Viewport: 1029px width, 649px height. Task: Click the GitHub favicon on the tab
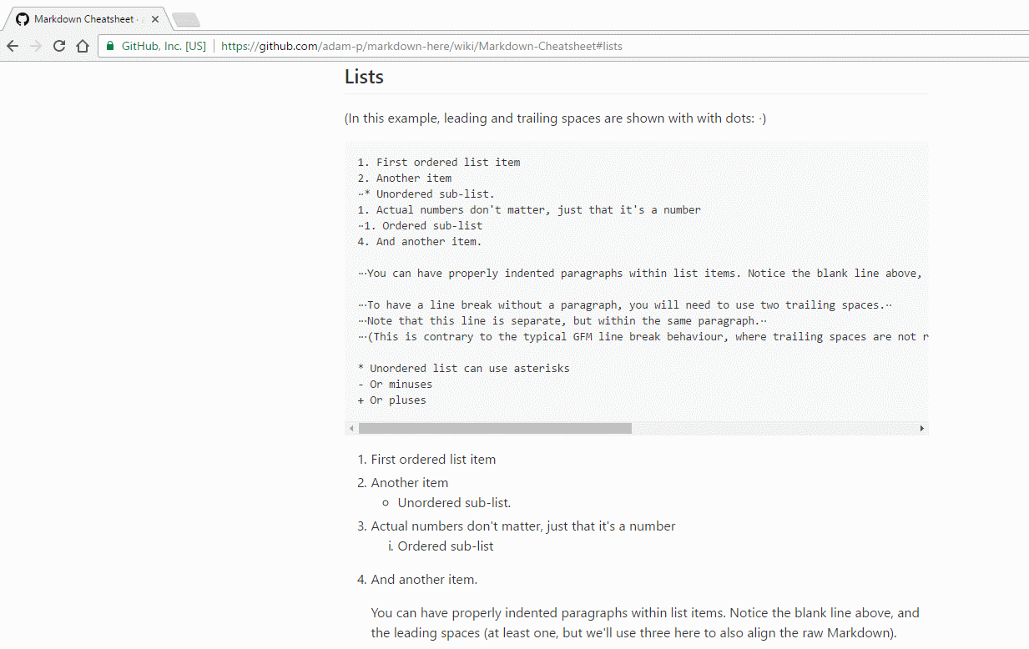click(x=22, y=19)
